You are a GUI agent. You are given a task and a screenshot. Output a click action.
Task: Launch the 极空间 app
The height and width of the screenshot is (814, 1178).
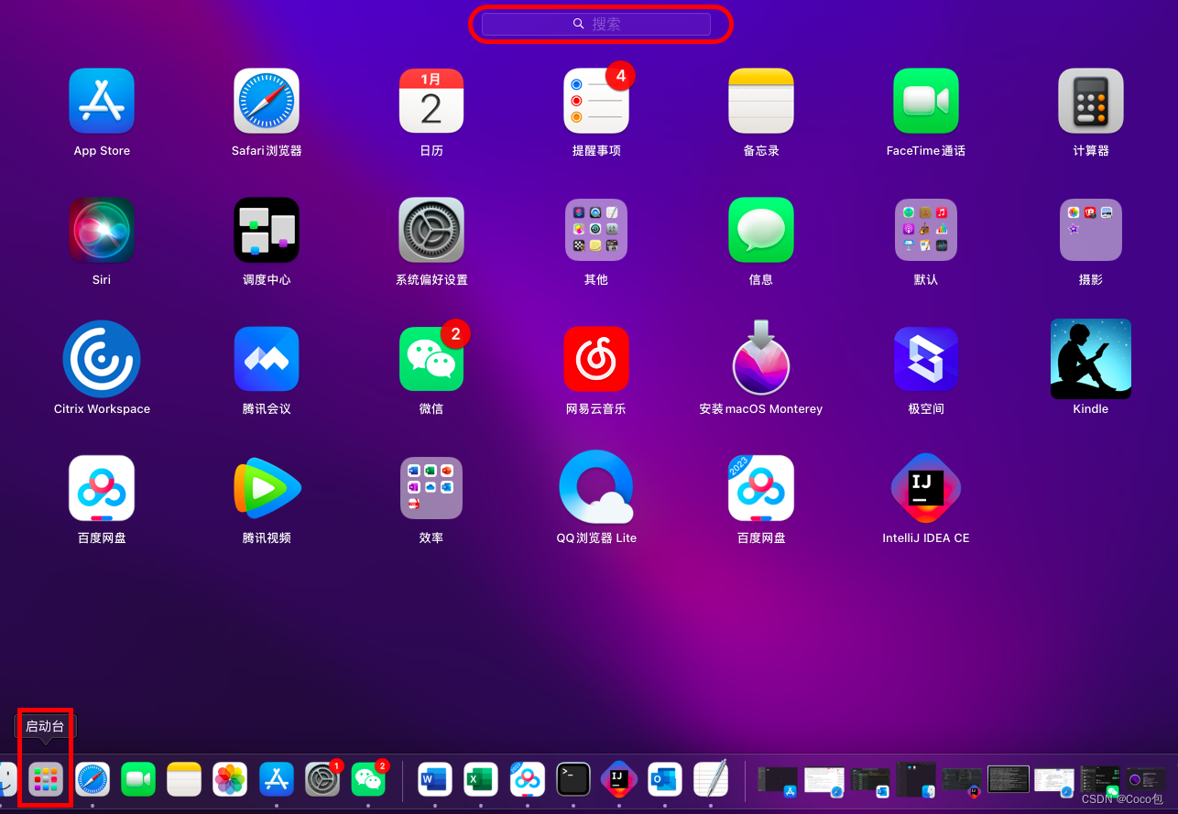coord(926,359)
